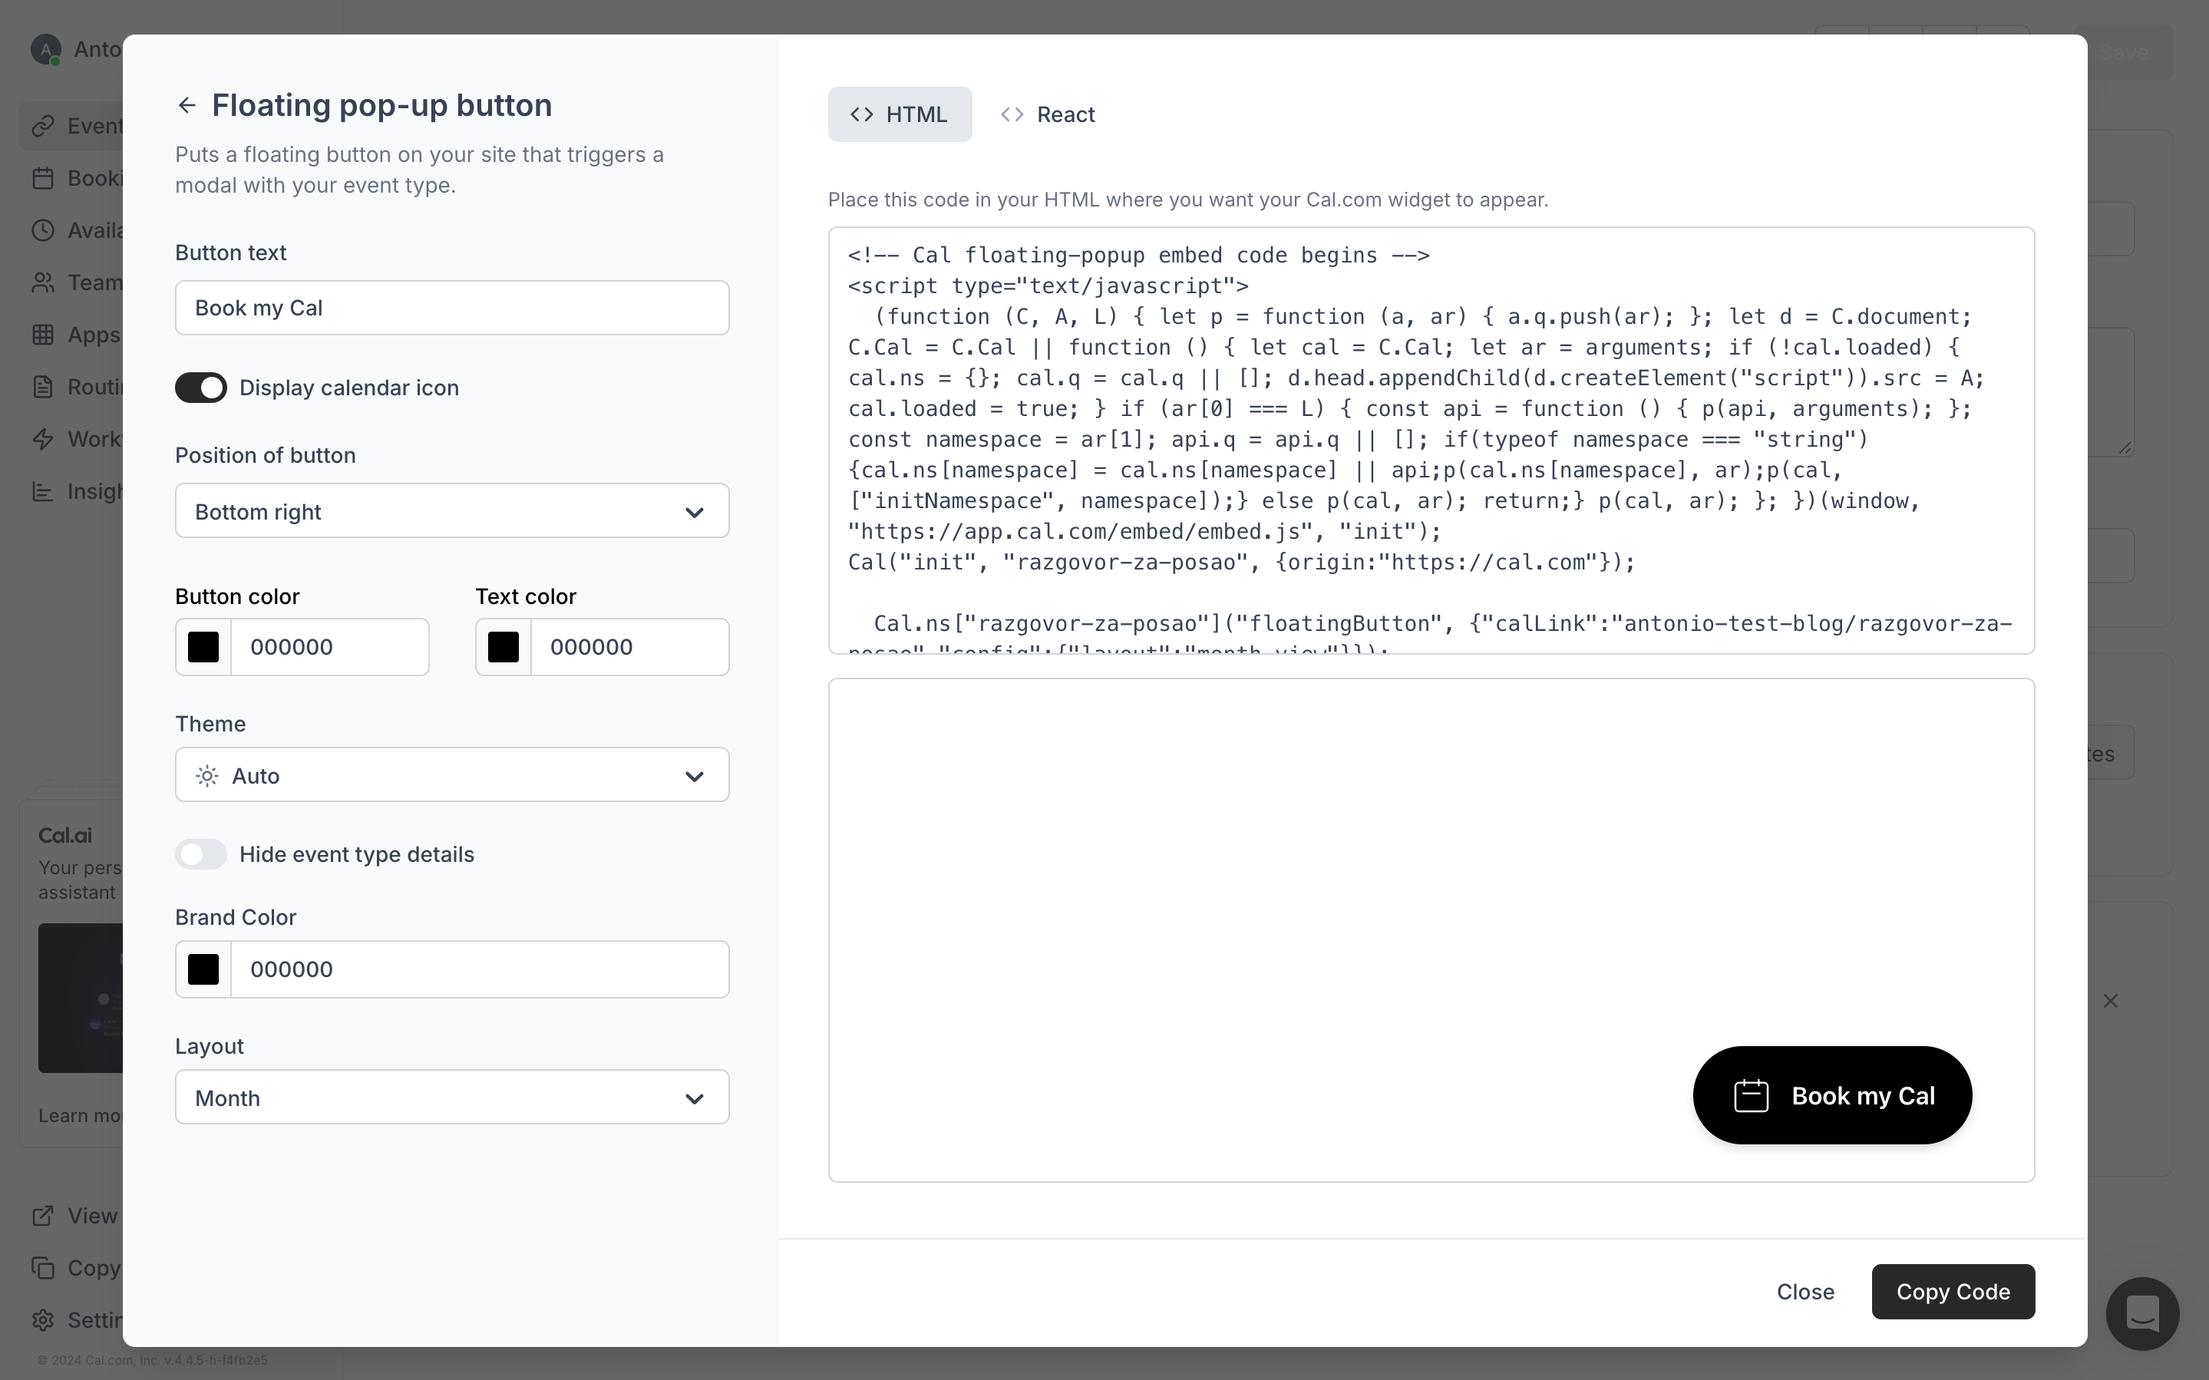Click the Insights chart icon in sidebar
This screenshot has width=2209, height=1380.
[x=43, y=492]
